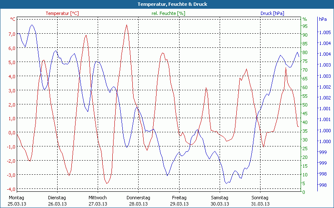This screenshot has width=334, height=208.
Task: Click the highest red temperature peak on Mittwoch-Donnerstag
Action: (127, 25)
